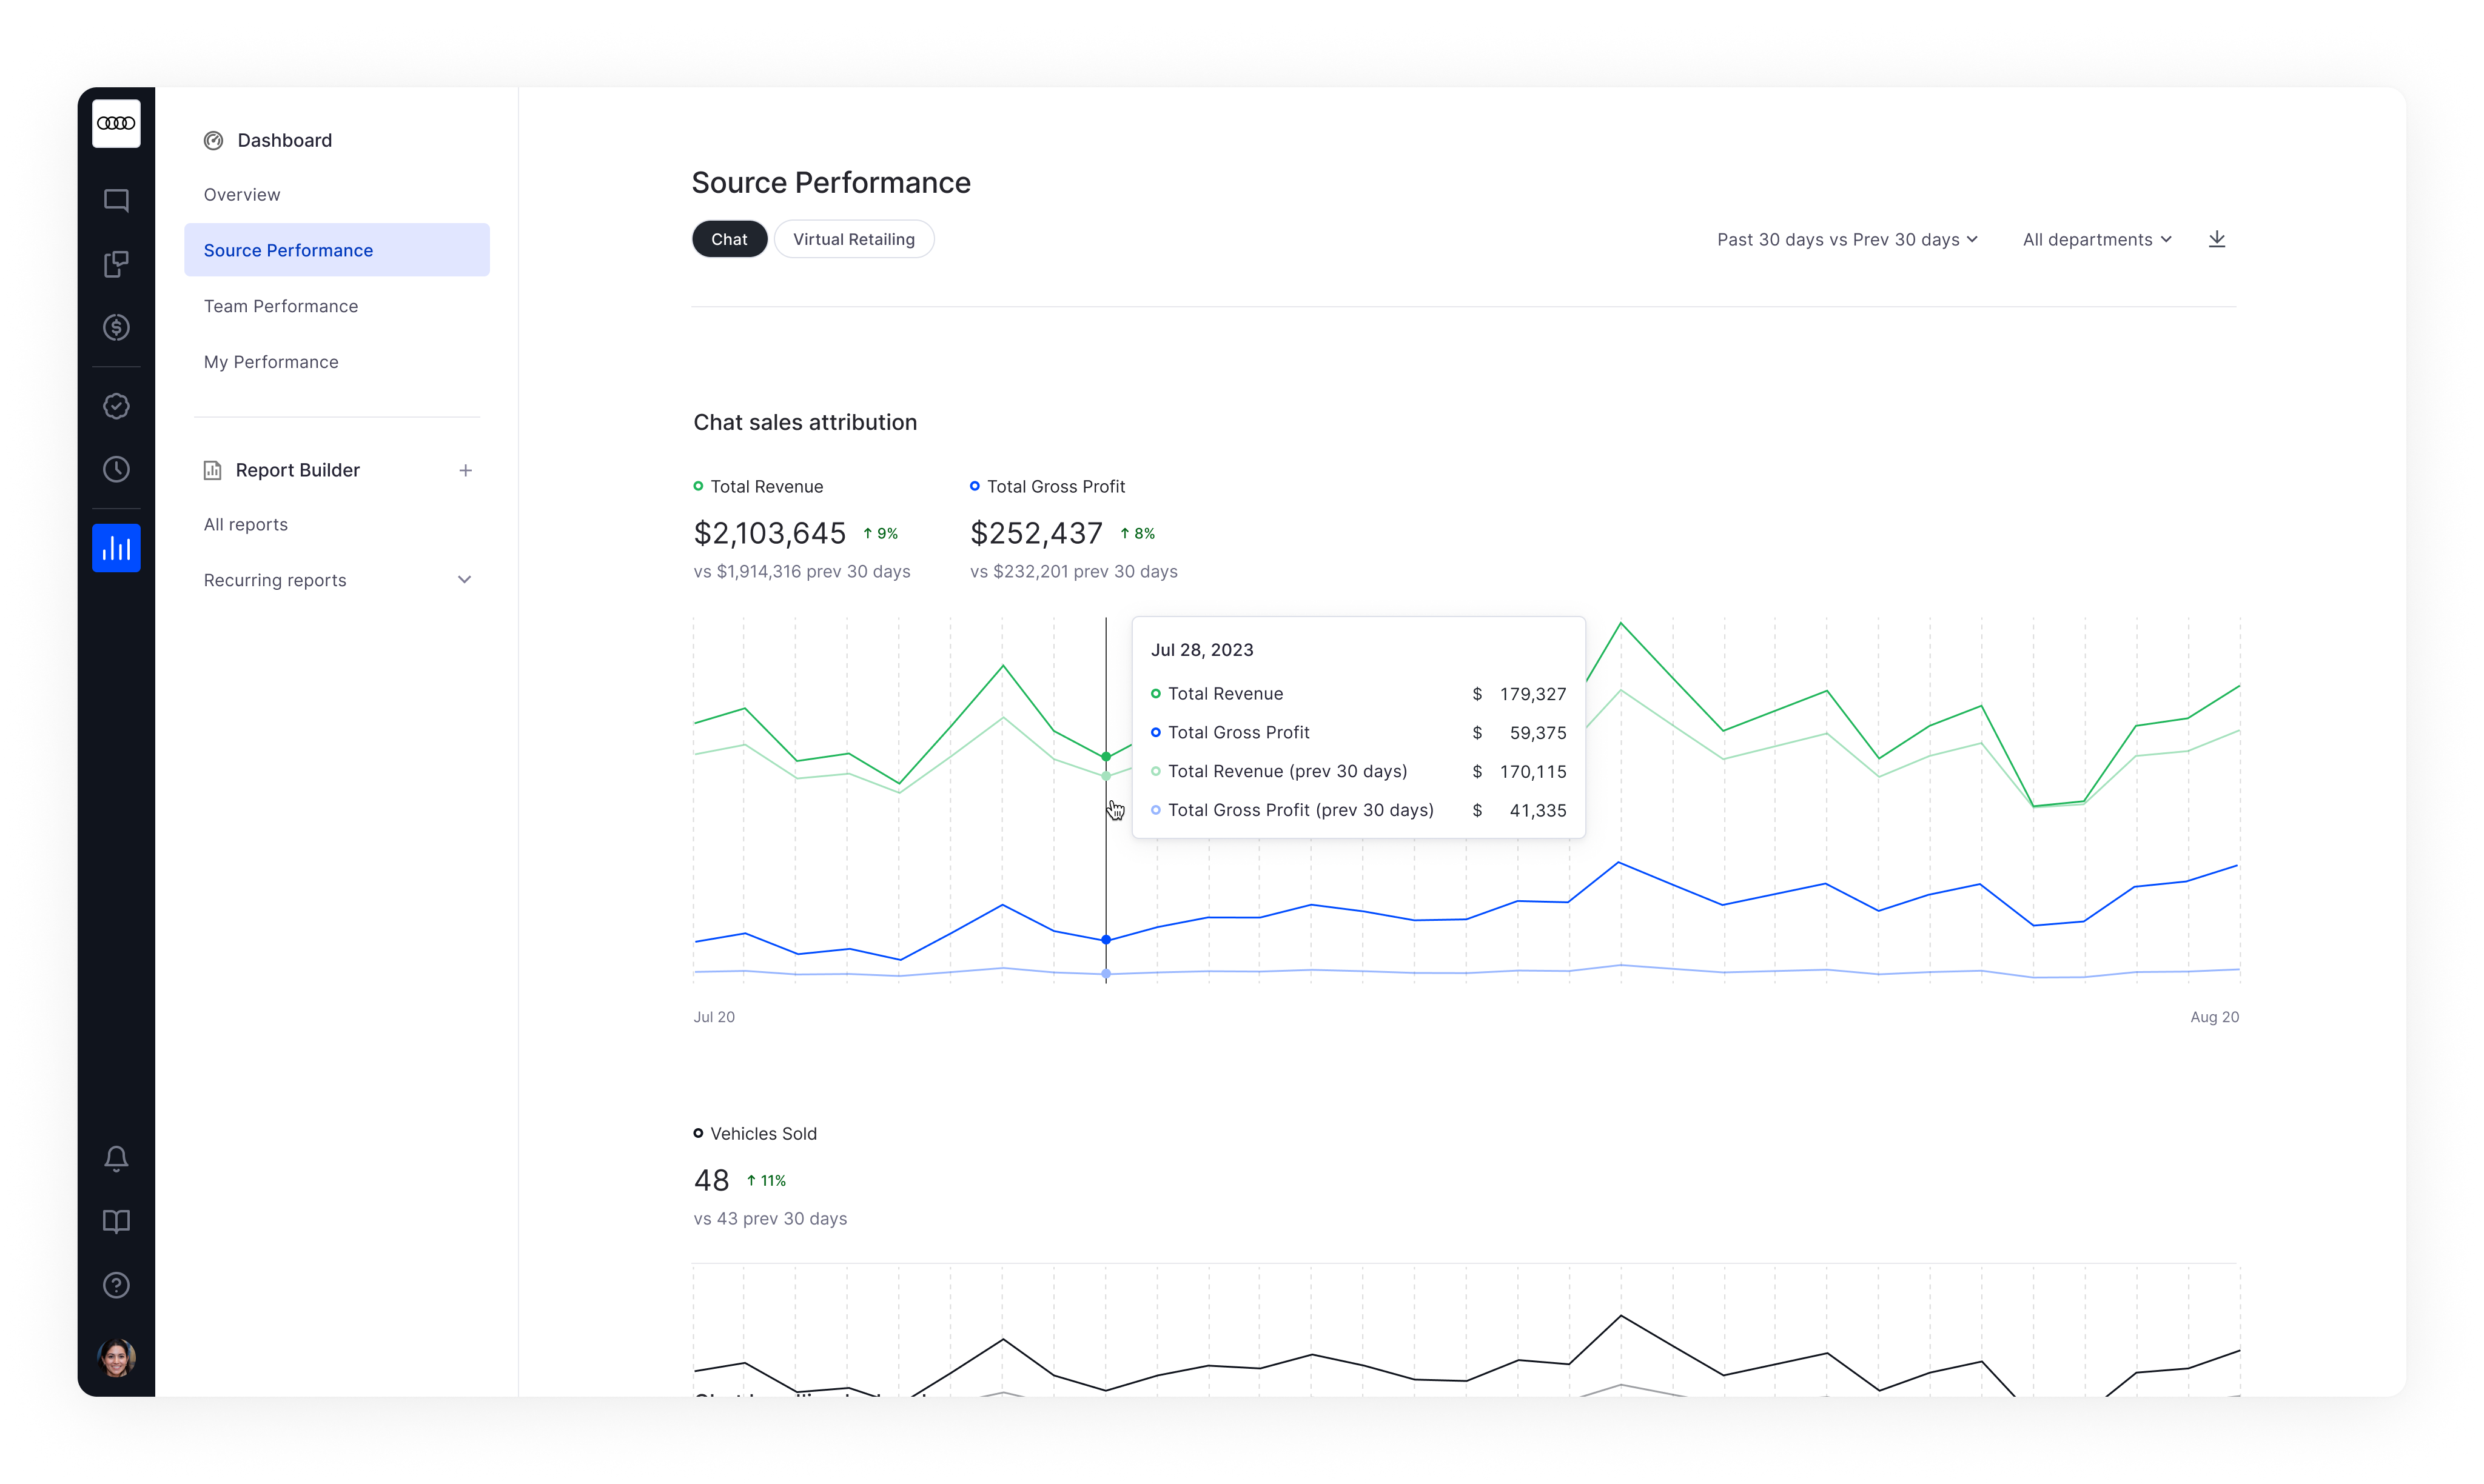Click the Recurring reports label
This screenshot has height=1484, width=2484.
[274, 581]
